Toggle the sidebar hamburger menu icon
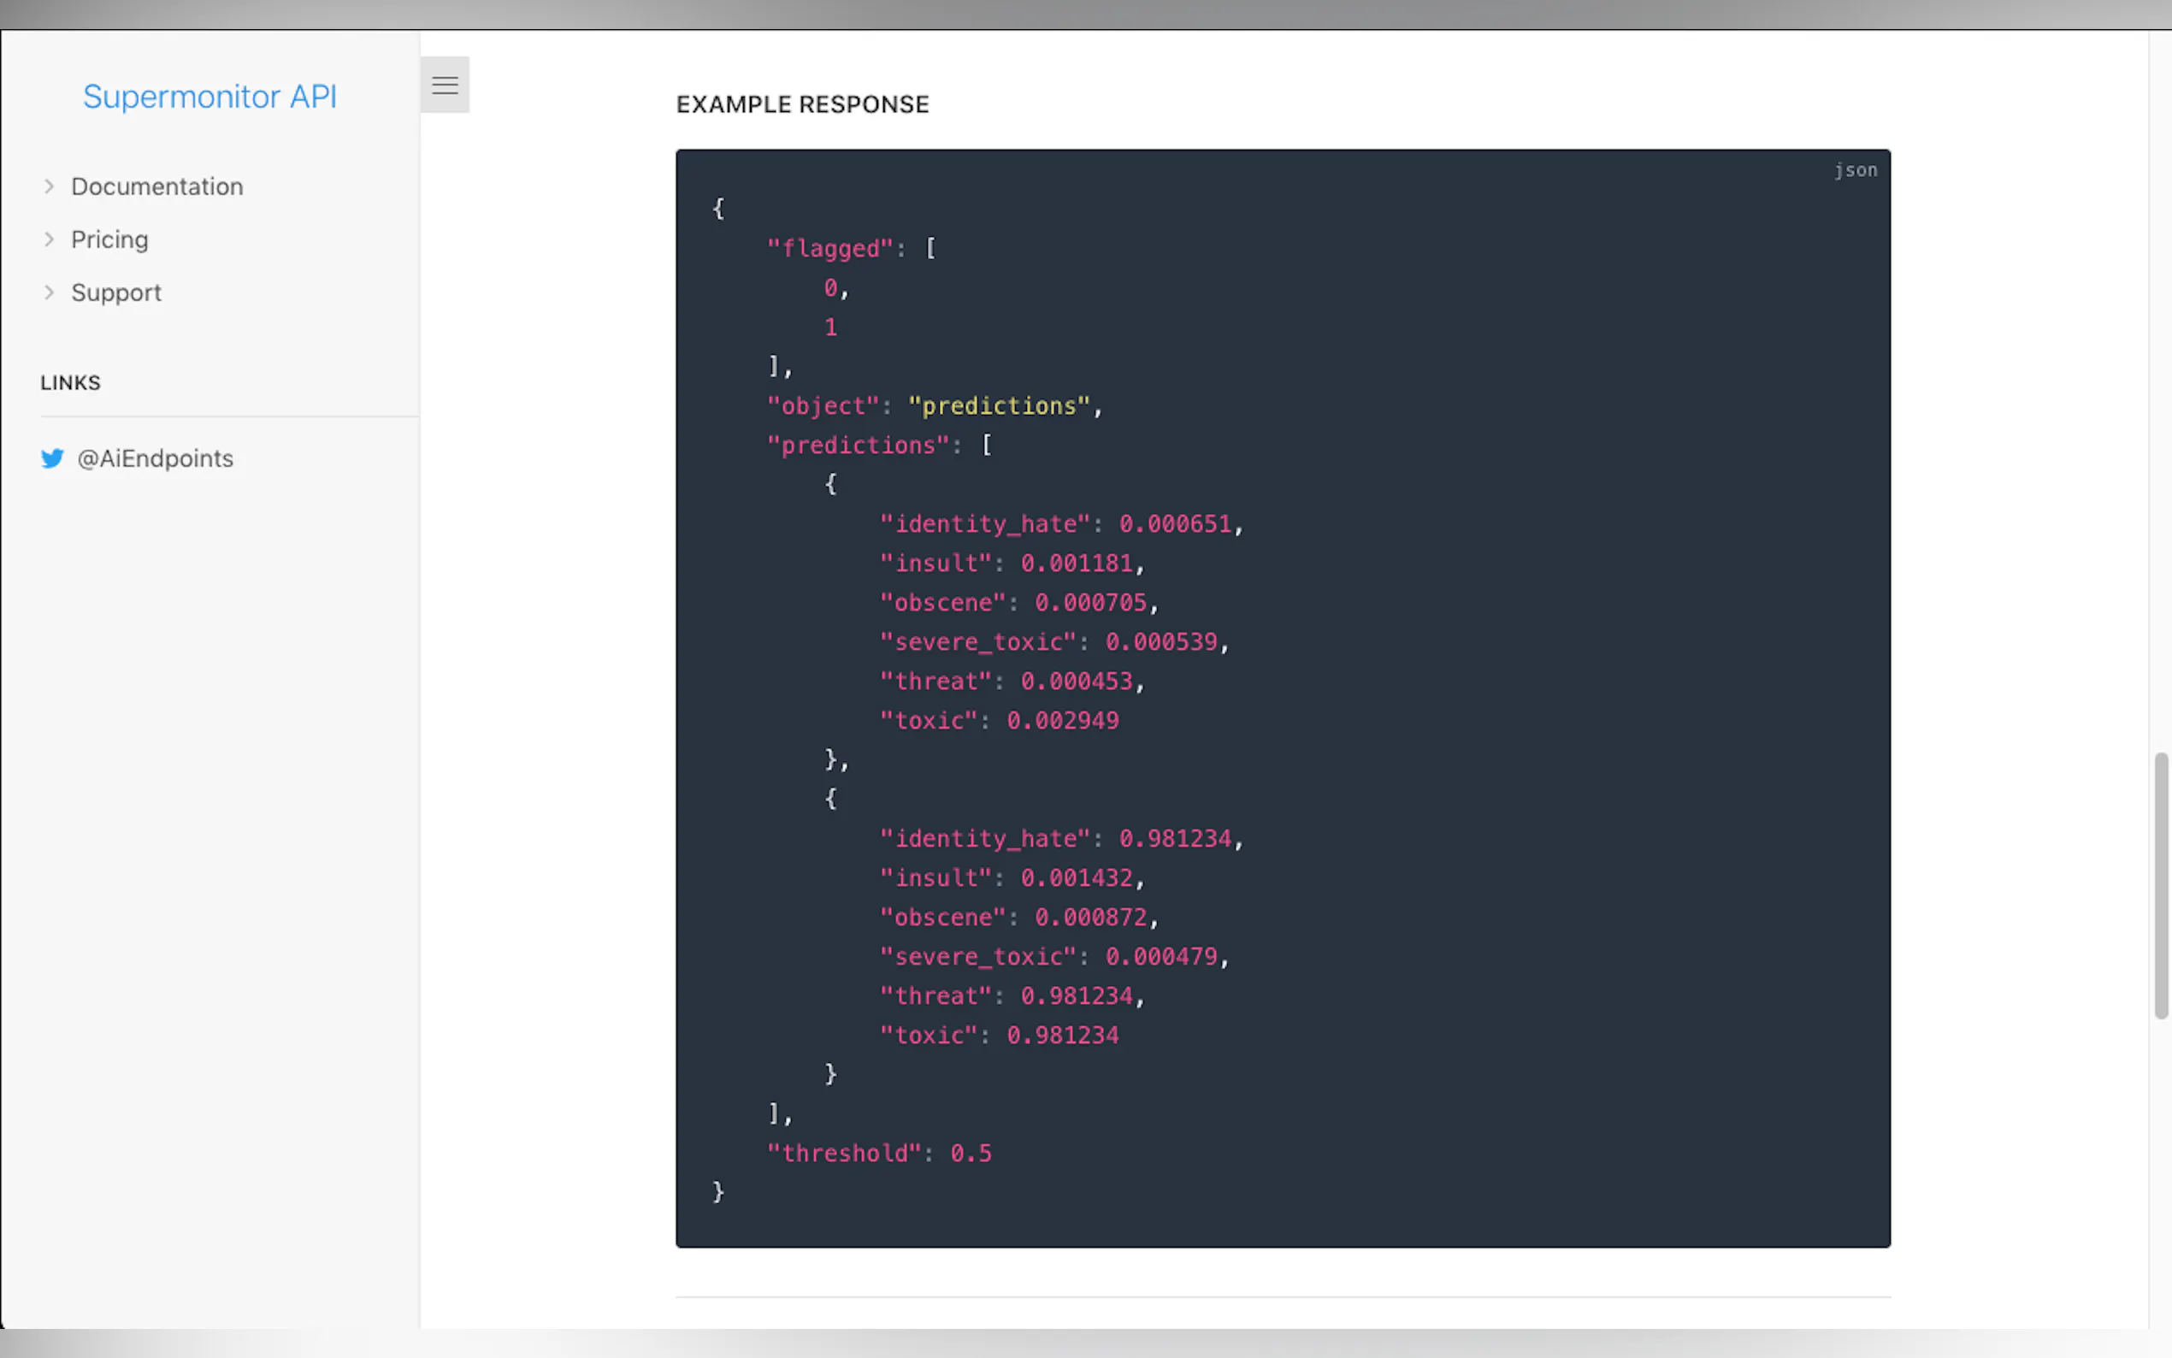 [445, 86]
